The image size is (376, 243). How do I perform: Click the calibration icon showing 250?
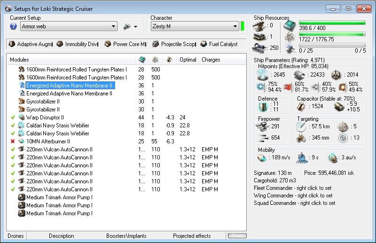pos(258,48)
